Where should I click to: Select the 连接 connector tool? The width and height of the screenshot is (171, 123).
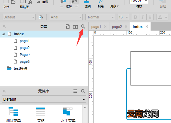(88, 4)
